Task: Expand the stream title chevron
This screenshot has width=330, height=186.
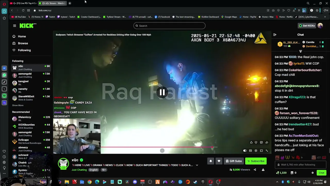Action: pos(197,165)
